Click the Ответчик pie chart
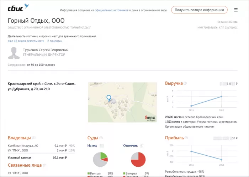The width and height of the screenshot is (249, 177). point(138,159)
